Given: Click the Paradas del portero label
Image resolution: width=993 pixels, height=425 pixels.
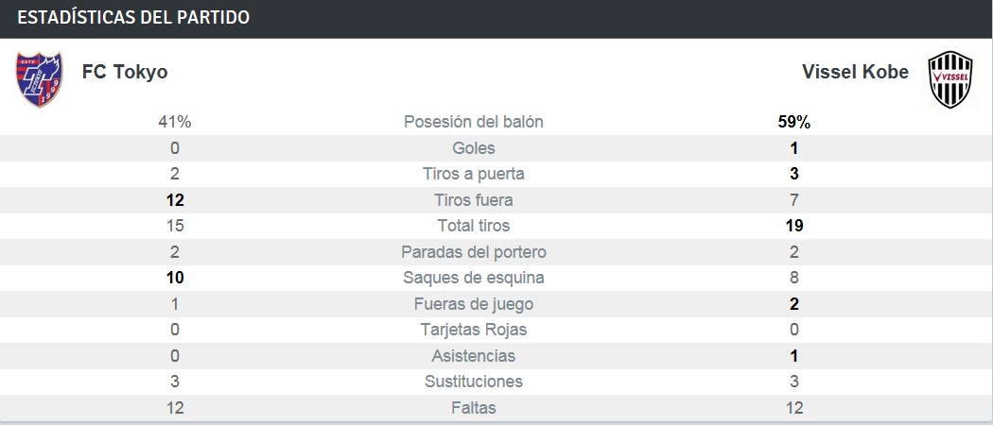Looking at the screenshot, I should 473,252.
